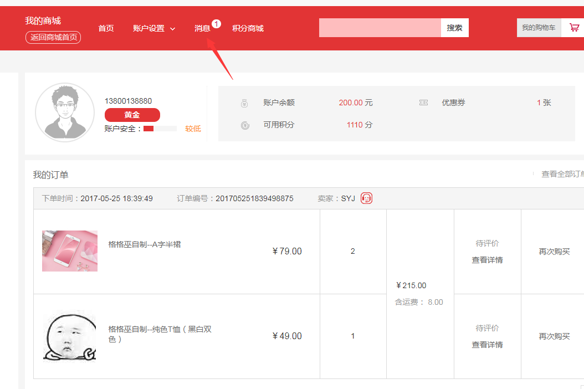
Task: Click the search input field
Action: coord(380,28)
